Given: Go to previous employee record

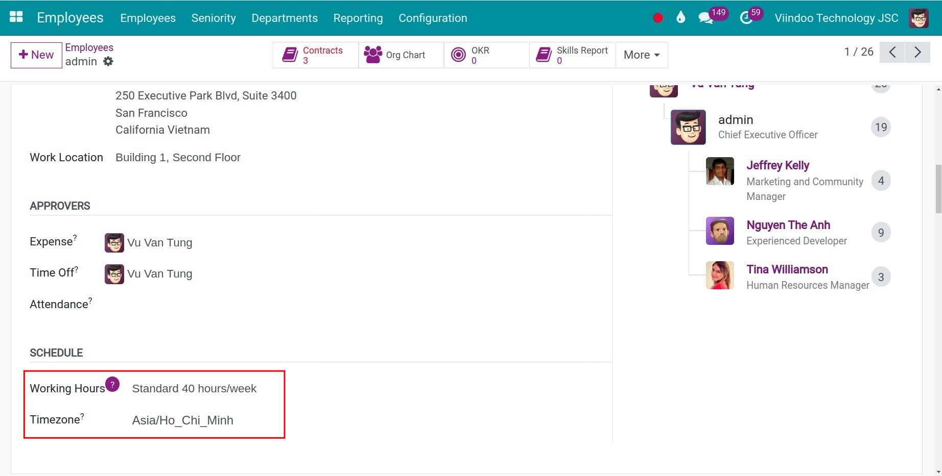Looking at the screenshot, I should pos(892,52).
